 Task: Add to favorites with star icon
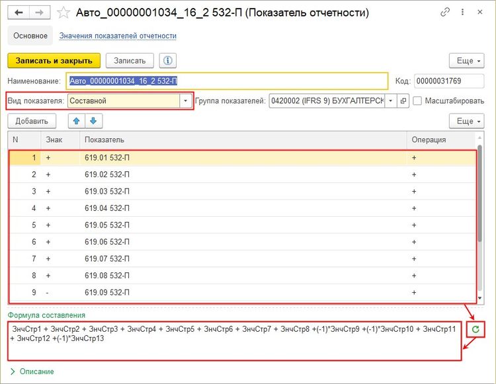coord(63,13)
